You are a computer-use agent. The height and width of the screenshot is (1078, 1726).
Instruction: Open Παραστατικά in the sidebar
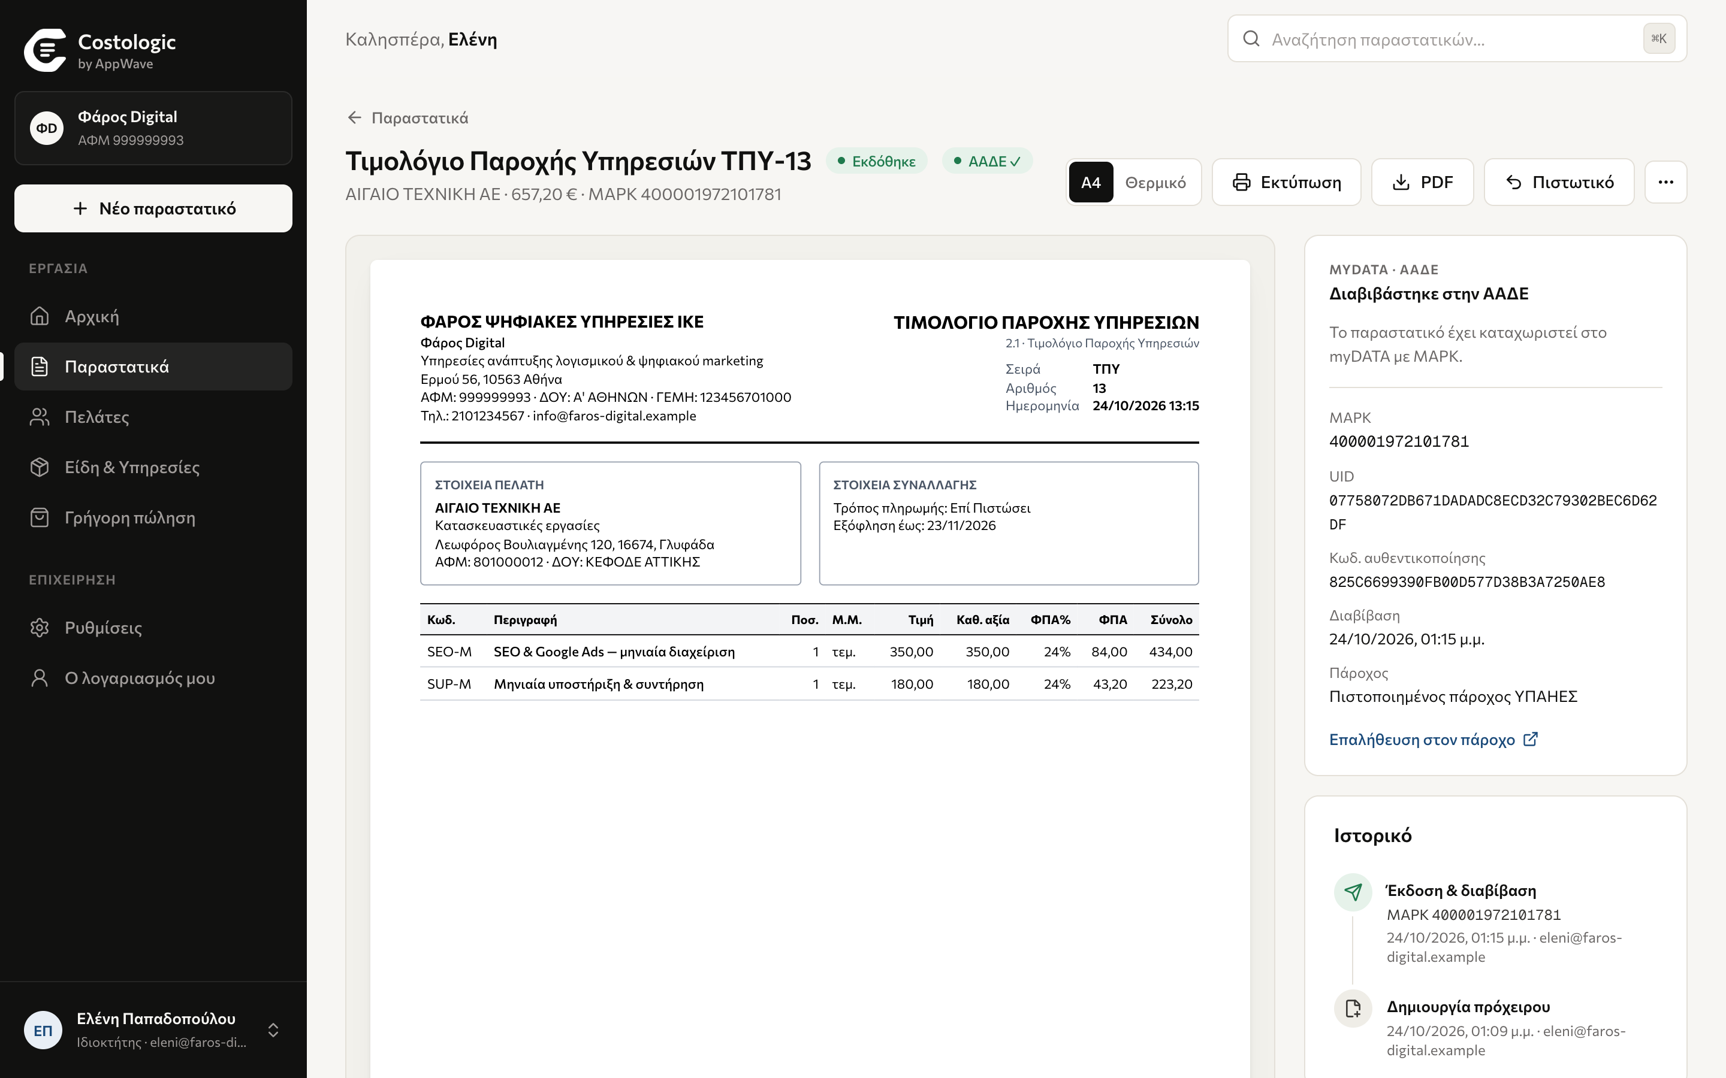(x=153, y=367)
